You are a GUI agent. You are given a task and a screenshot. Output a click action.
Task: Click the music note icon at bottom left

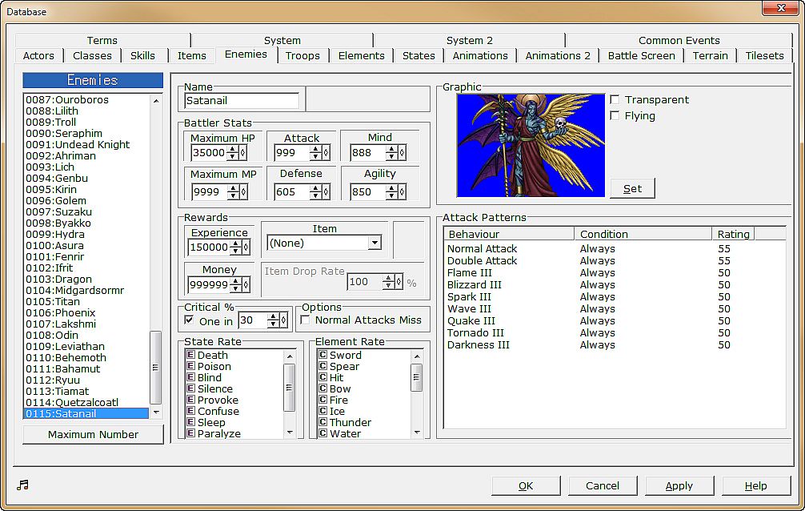(x=22, y=485)
